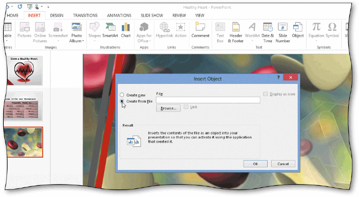Select the INSERT tab

click(34, 16)
